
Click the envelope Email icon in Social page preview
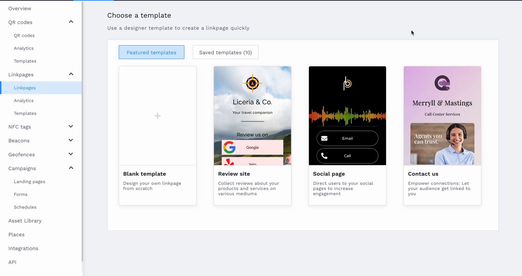click(x=324, y=138)
